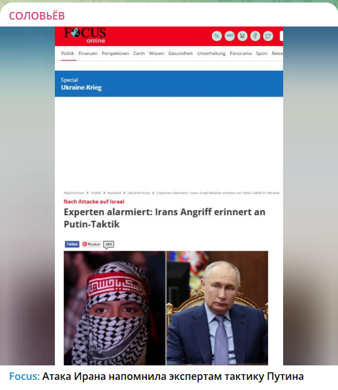This screenshot has height=390, width=338.
Task: Click the FOCUS online logo
Action: point(85,35)
